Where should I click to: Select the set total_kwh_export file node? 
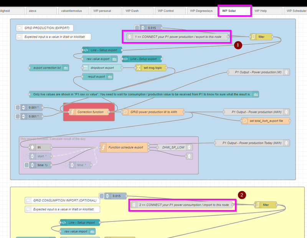[266, 121]
